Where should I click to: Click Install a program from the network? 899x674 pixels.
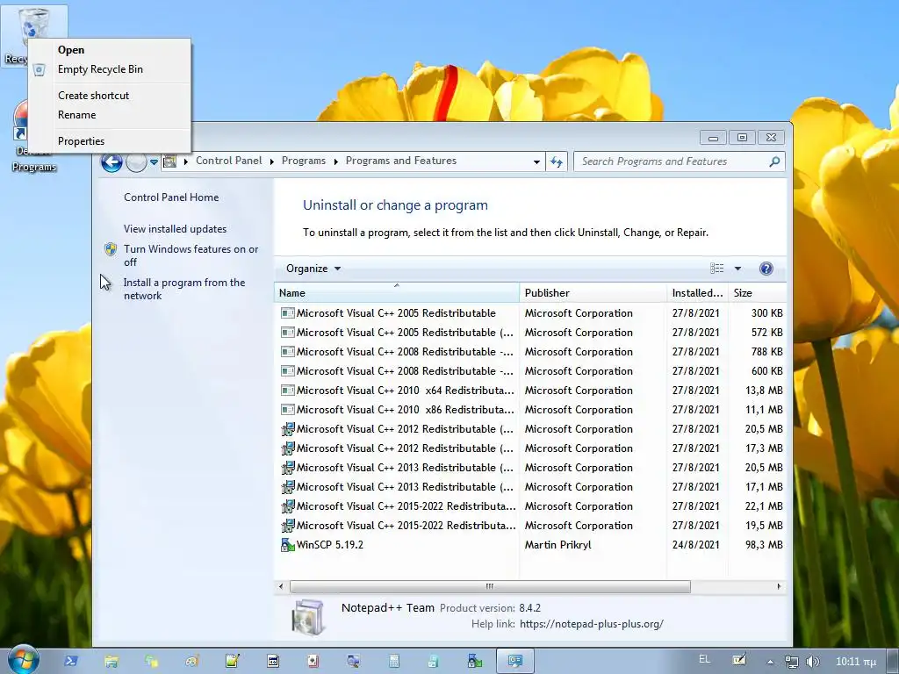click(x=184, y=289)
